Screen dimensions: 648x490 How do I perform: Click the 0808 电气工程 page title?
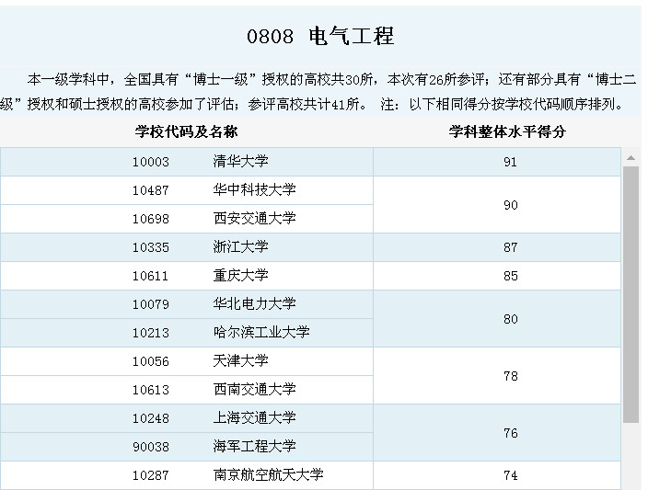click(320, 36)
